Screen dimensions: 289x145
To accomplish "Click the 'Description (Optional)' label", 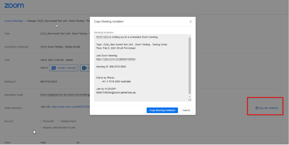I will coord(16,47).
